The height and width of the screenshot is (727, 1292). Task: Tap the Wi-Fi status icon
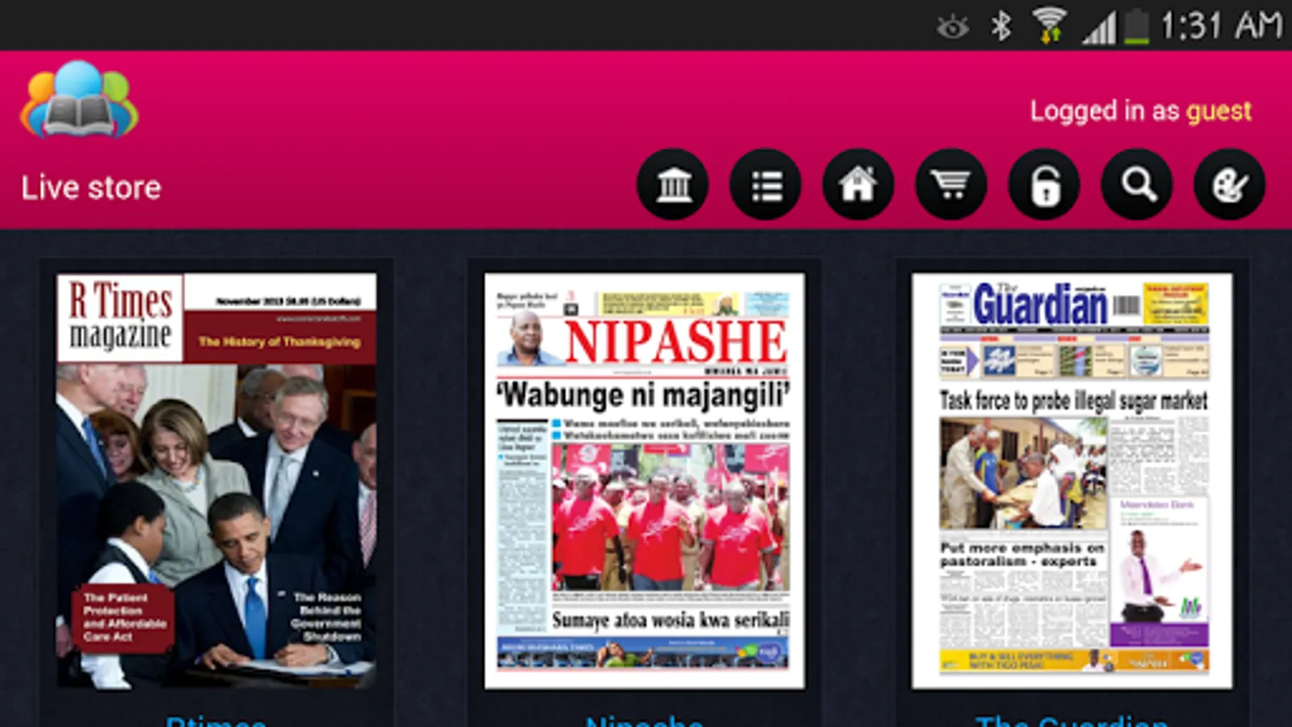click(x=1049, y=26)
